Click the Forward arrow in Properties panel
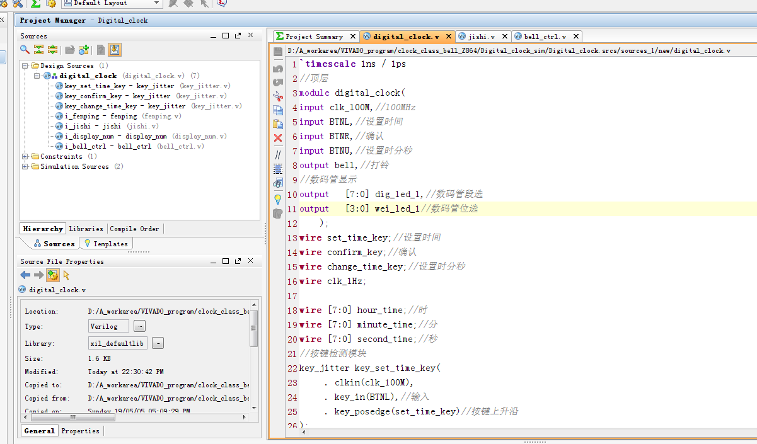The width and height of the screenshot is (757, 444). click(x=38, y=275)
